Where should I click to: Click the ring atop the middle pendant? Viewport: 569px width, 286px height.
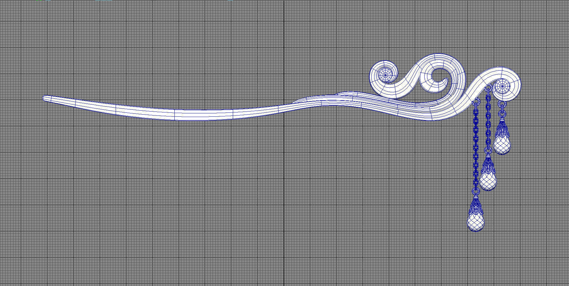[x=488, y=150]
